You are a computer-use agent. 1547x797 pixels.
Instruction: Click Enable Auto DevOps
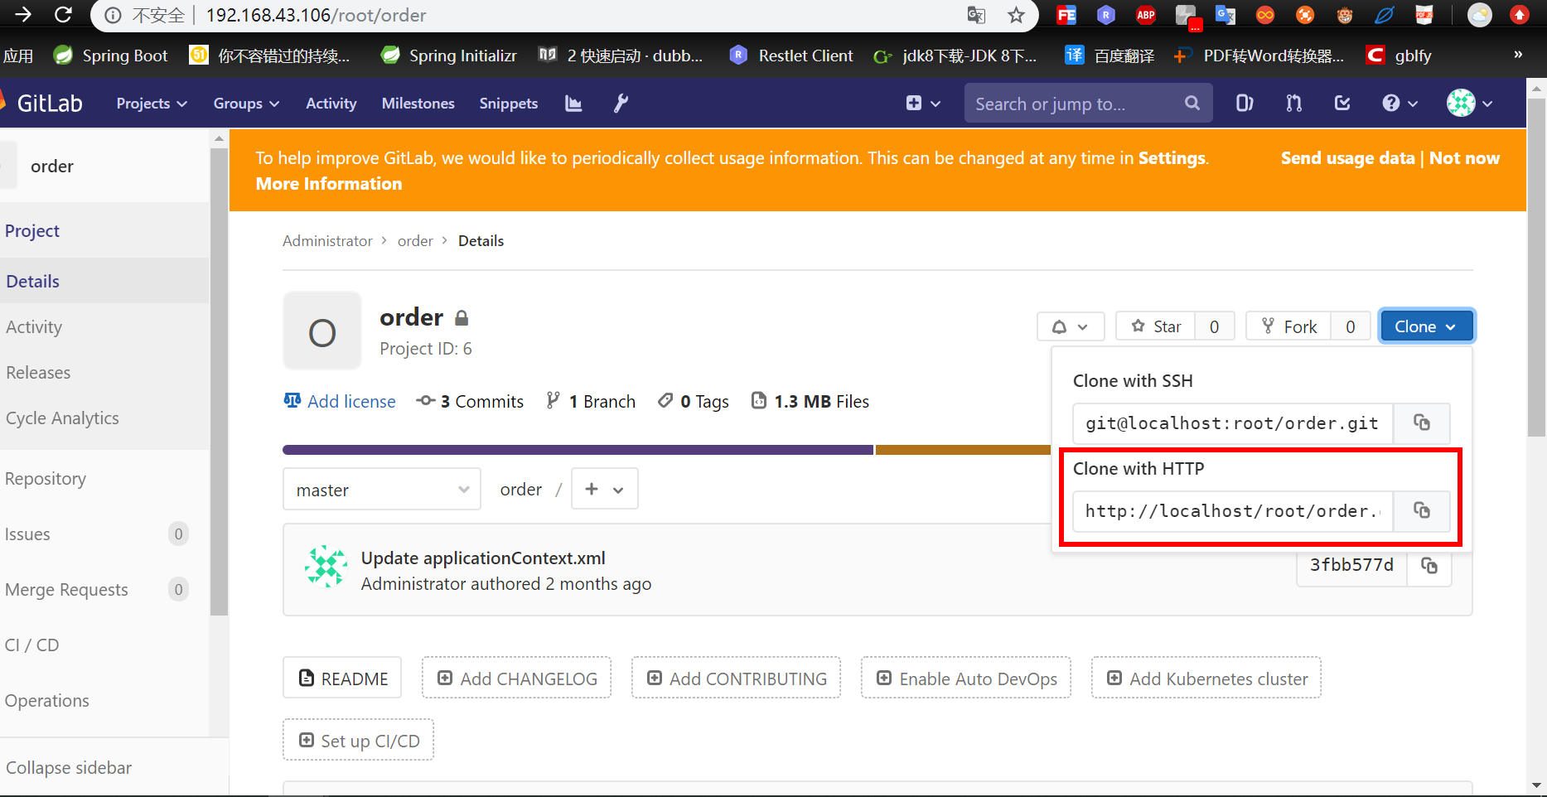[x=966, y=679]
